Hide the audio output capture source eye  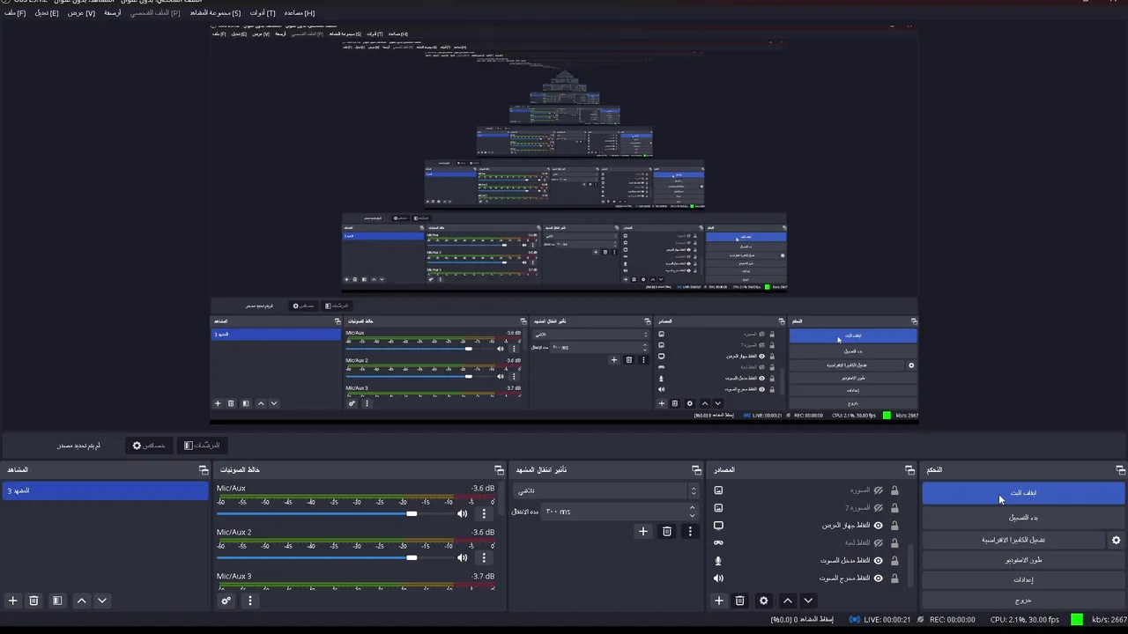click(878, 579)
